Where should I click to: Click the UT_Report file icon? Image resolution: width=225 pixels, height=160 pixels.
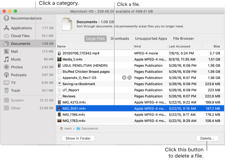click(59, 90)
